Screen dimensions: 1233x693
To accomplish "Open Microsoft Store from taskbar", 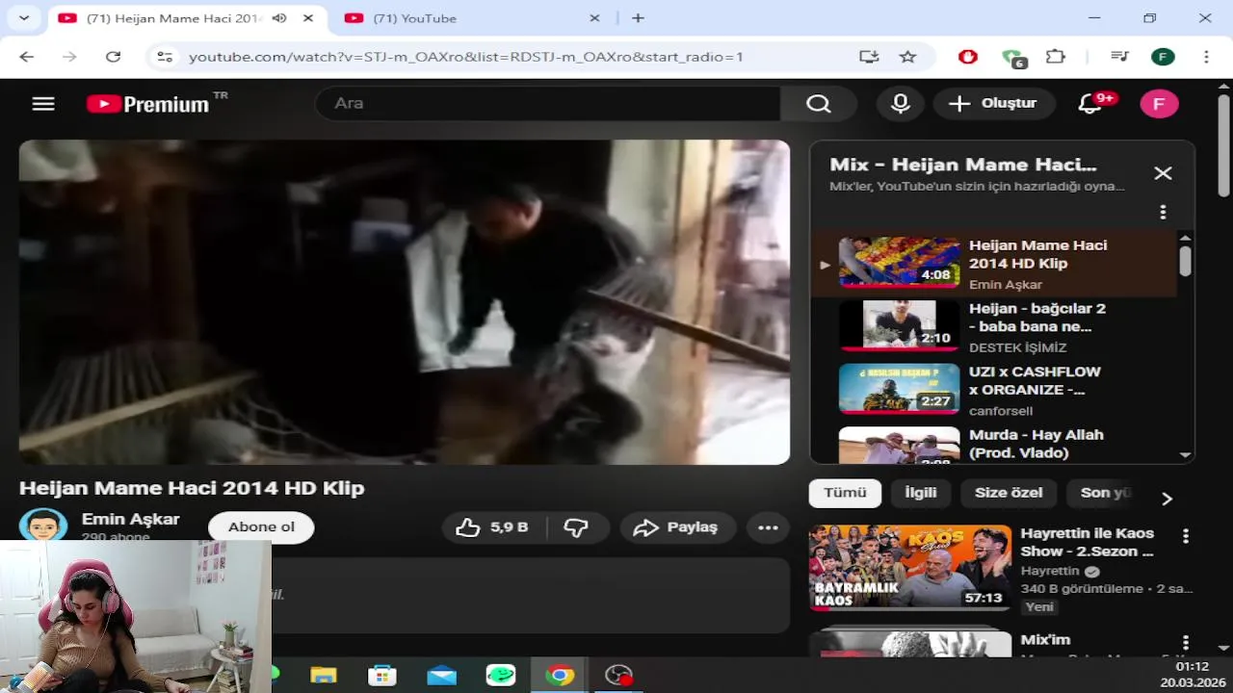I will click(382, 676).
